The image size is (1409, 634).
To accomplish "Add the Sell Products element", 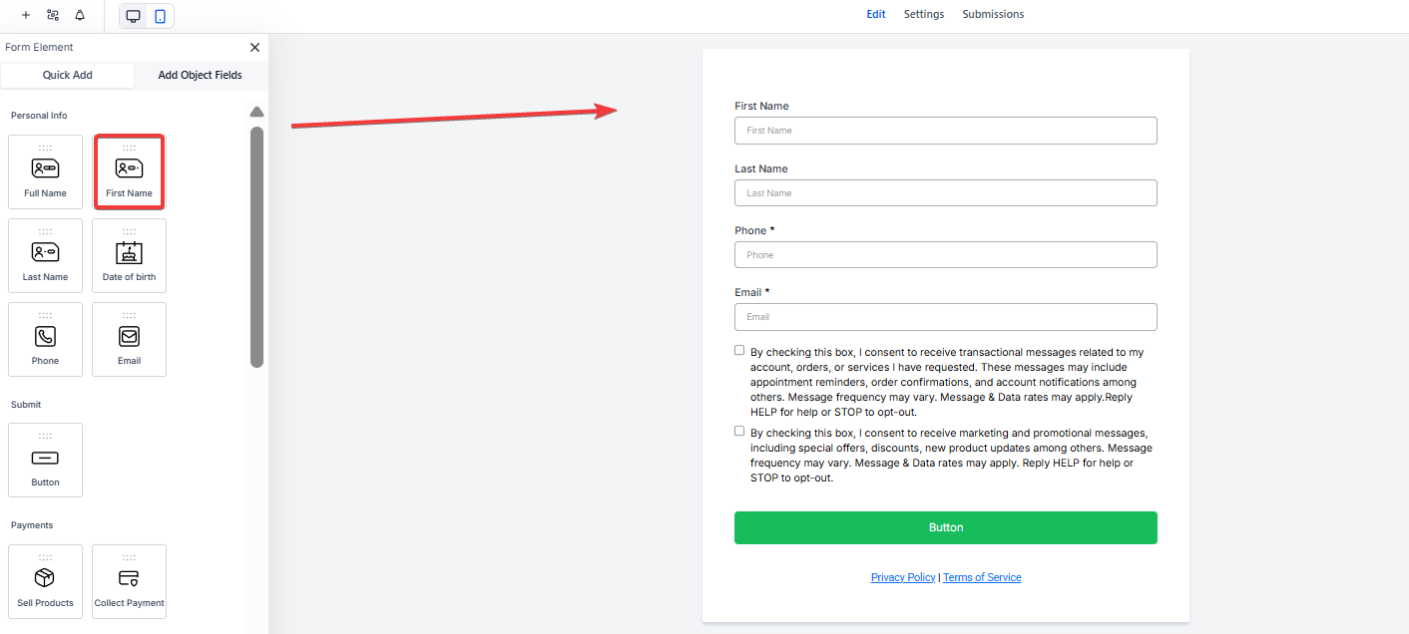I will (45, 582).
